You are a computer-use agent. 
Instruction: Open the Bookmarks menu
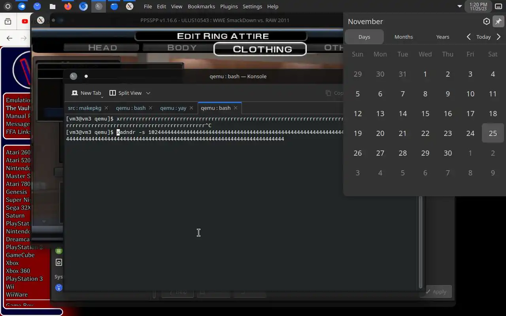[201, 6]
